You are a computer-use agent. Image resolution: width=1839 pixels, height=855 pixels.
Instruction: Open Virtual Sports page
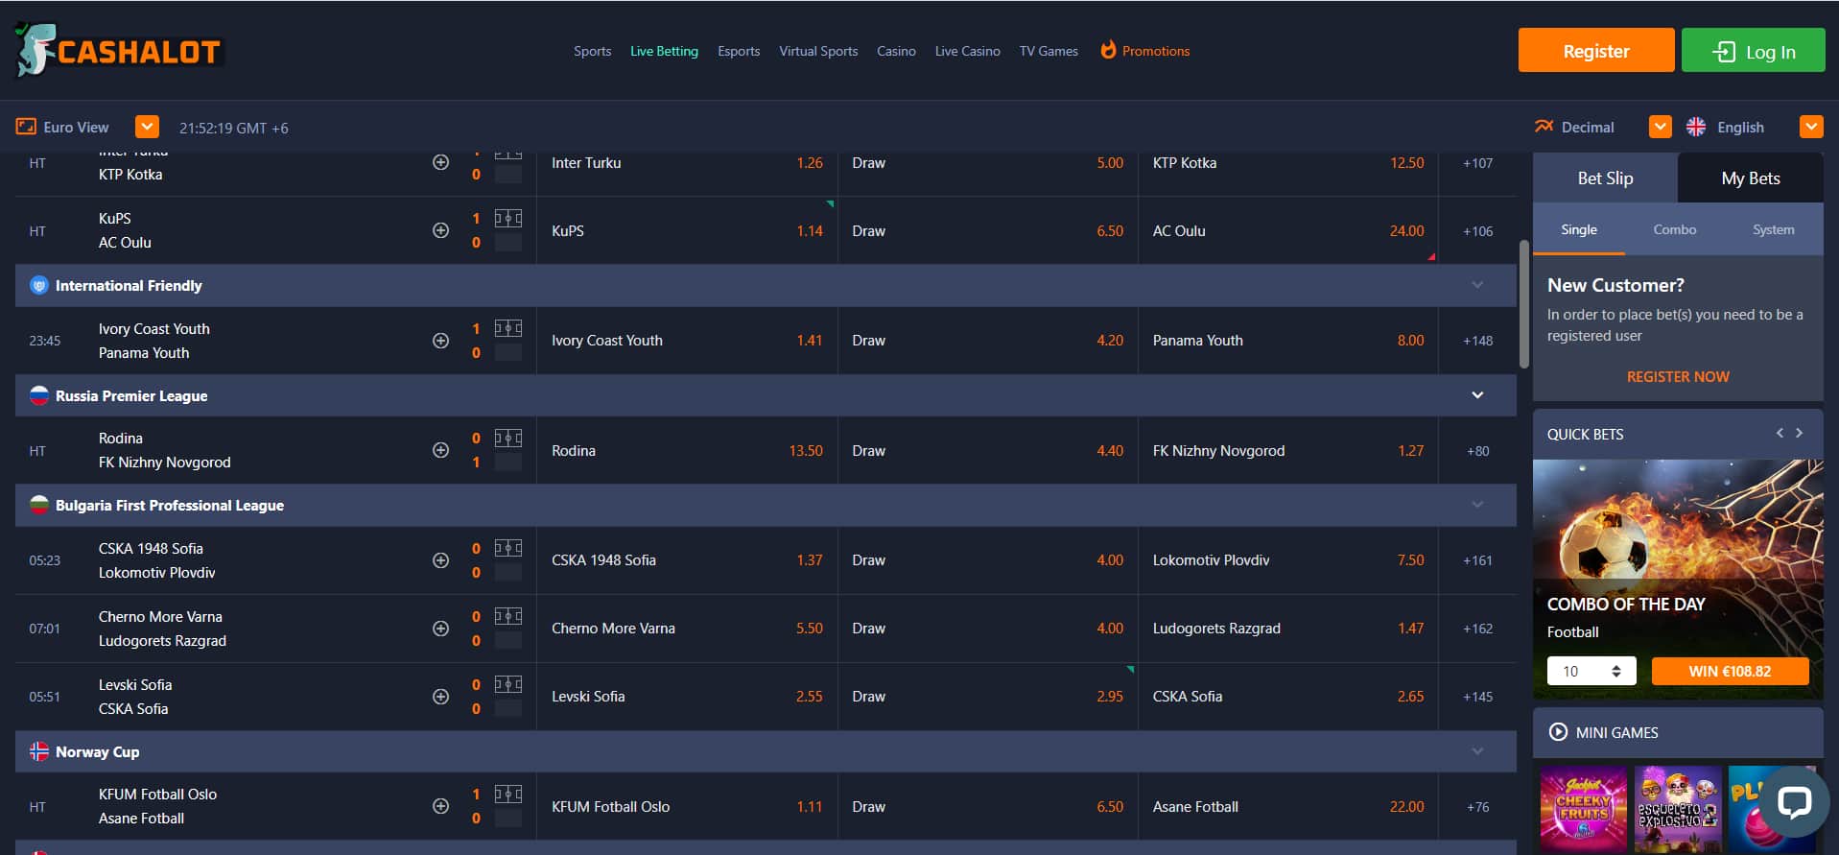click(818, 51)
